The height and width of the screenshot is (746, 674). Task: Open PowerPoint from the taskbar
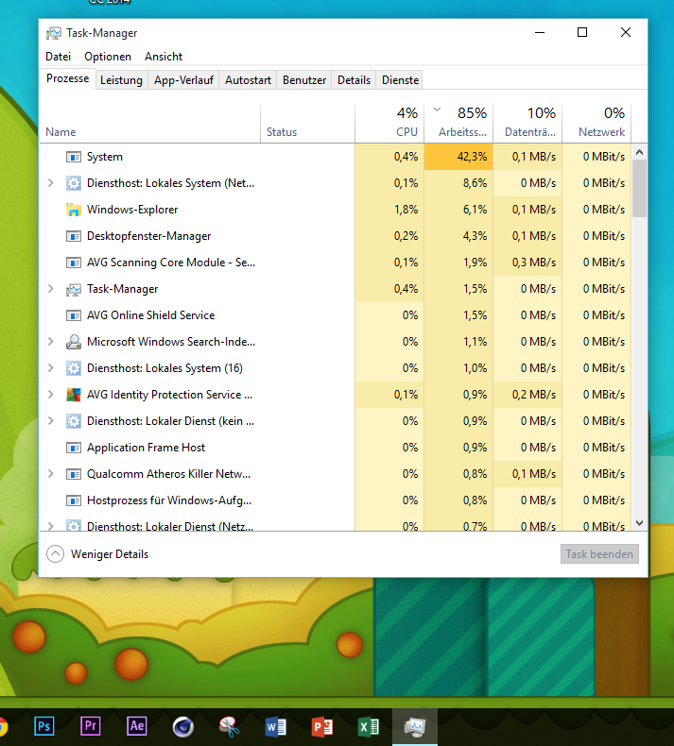click(322, 727)
